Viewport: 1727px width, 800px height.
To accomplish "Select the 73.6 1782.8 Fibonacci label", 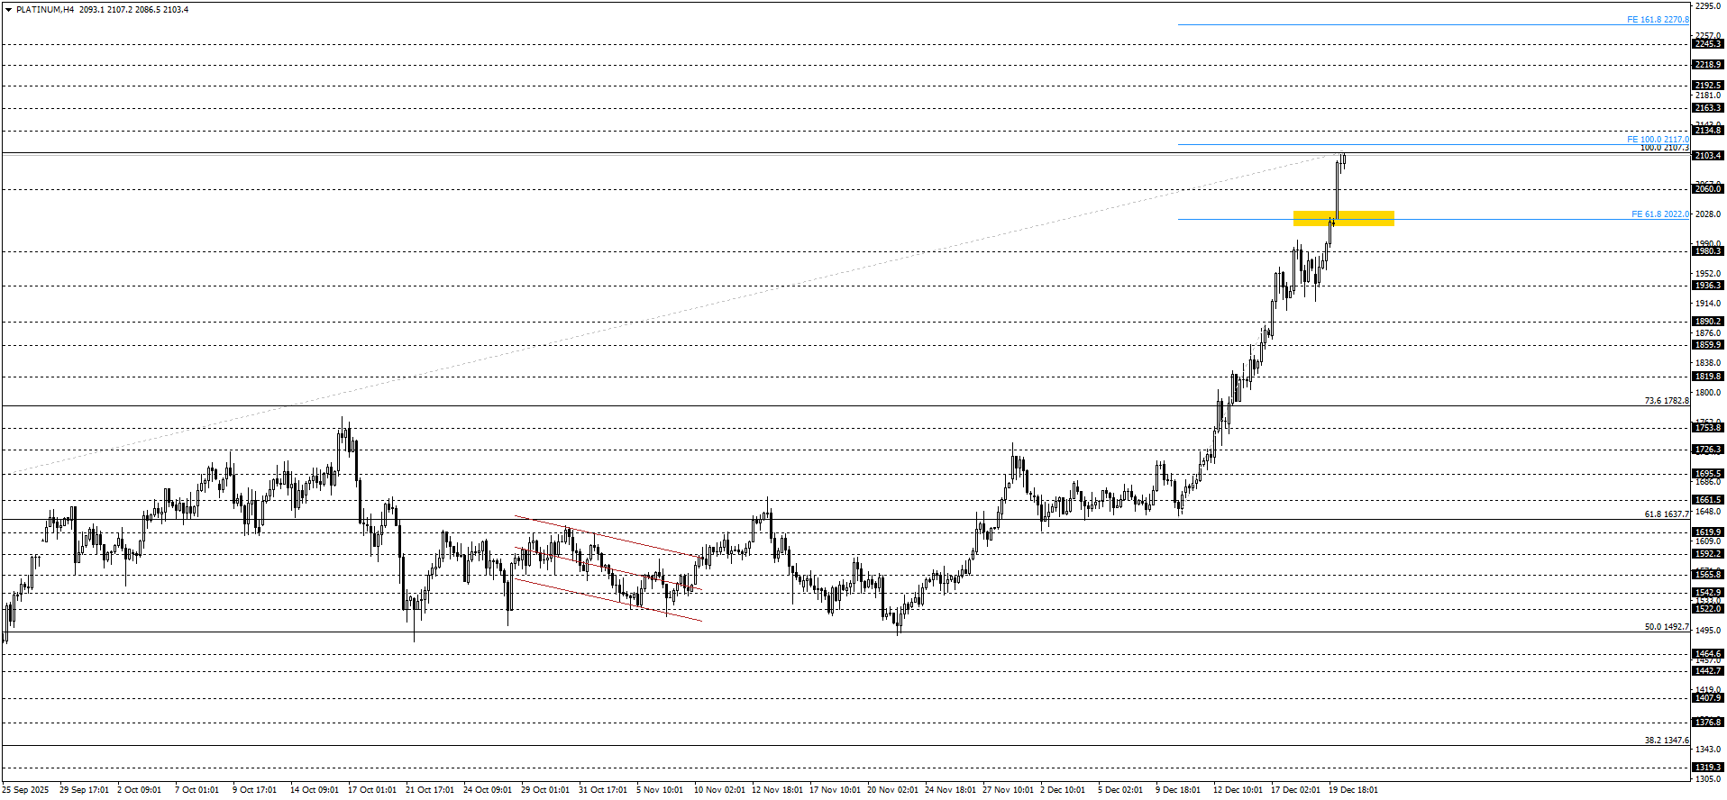I will click(x=1666, y=401).
